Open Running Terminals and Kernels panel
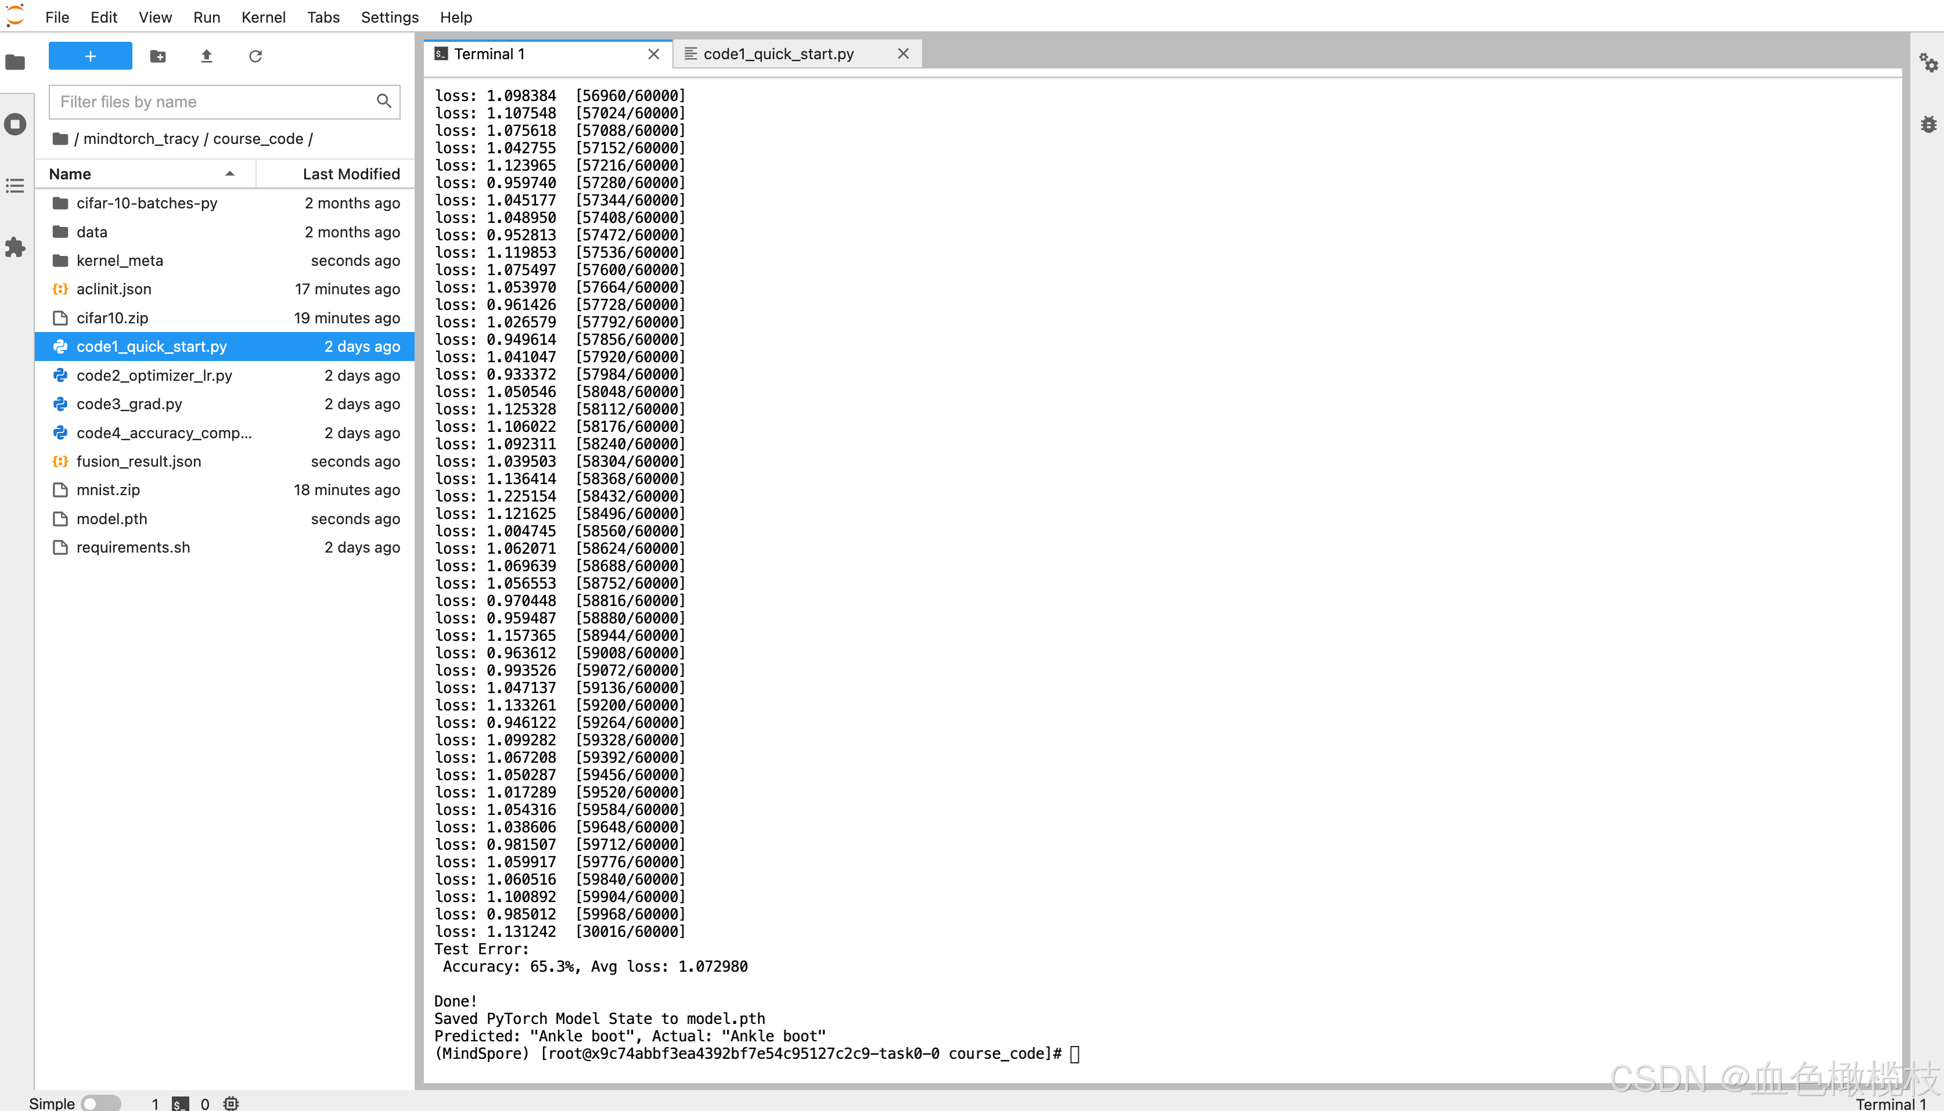Screen dimensions: 1944x1111 15,124
